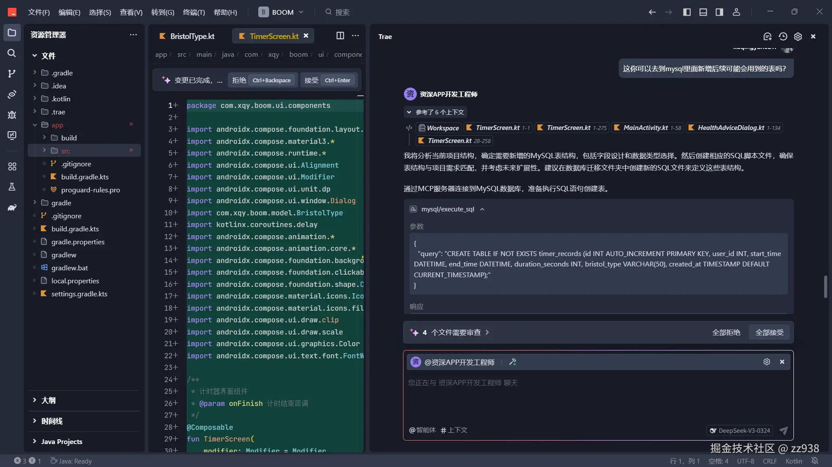Open Trae panel settings gear
Screen dimensions: 832x467
tap(798, 37)
